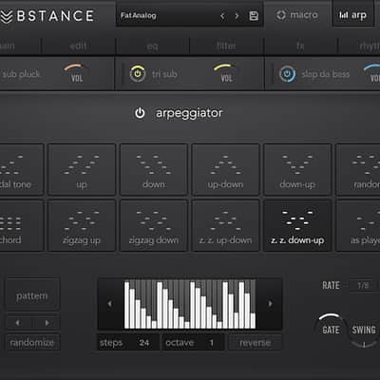380x380 pixels.
Task: Switch to the filter tab
Action: 226,47
